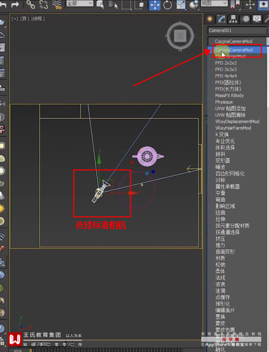The image size is (269, 352).
Task: Select VRayHairFarmMod in the list
Action: pyautogui.click(x=233, y=128)
